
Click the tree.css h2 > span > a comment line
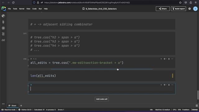pos(55,37)
